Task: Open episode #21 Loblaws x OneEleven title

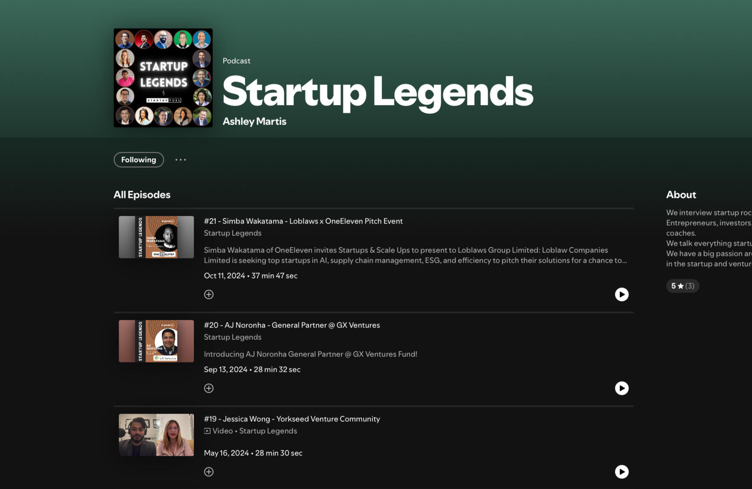Action: coord(303,221)
